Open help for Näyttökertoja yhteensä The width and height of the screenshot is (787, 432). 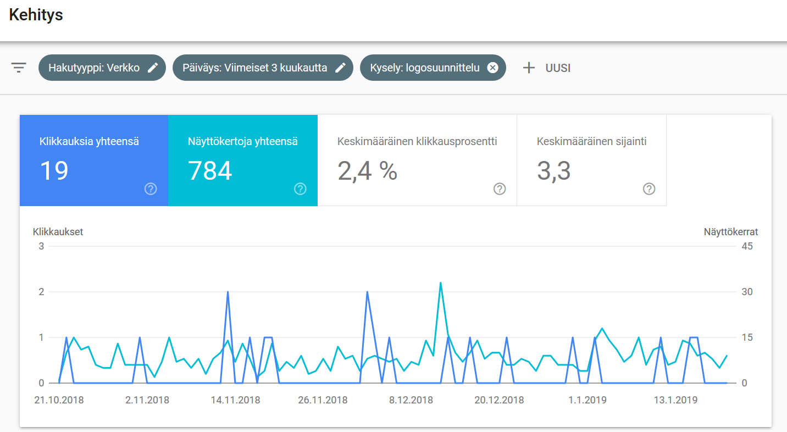click(x=300, y=189)
